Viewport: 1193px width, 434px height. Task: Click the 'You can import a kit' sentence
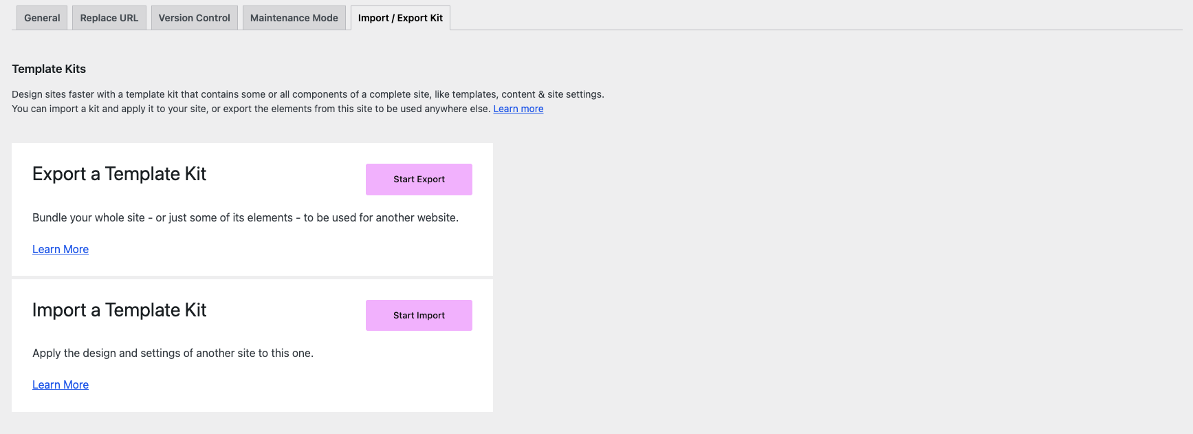(x=251, y=109)
